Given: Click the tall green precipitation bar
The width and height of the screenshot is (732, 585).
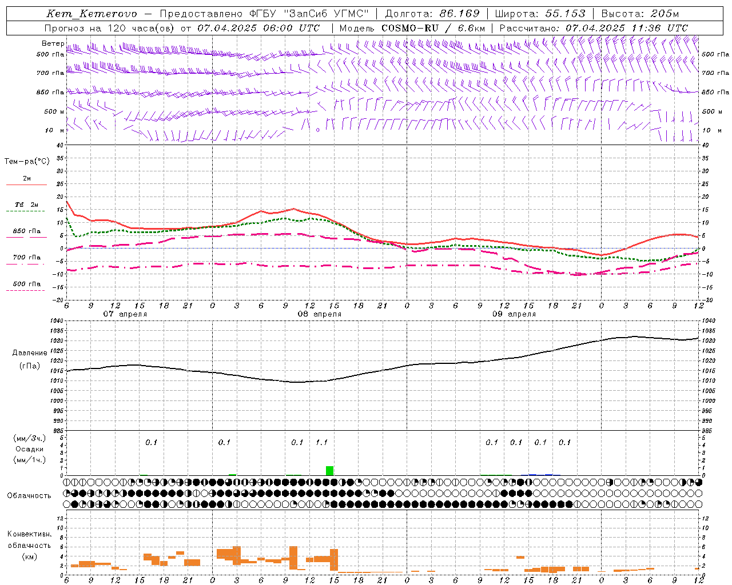Looking at the screenshot, I should [329, 471].
